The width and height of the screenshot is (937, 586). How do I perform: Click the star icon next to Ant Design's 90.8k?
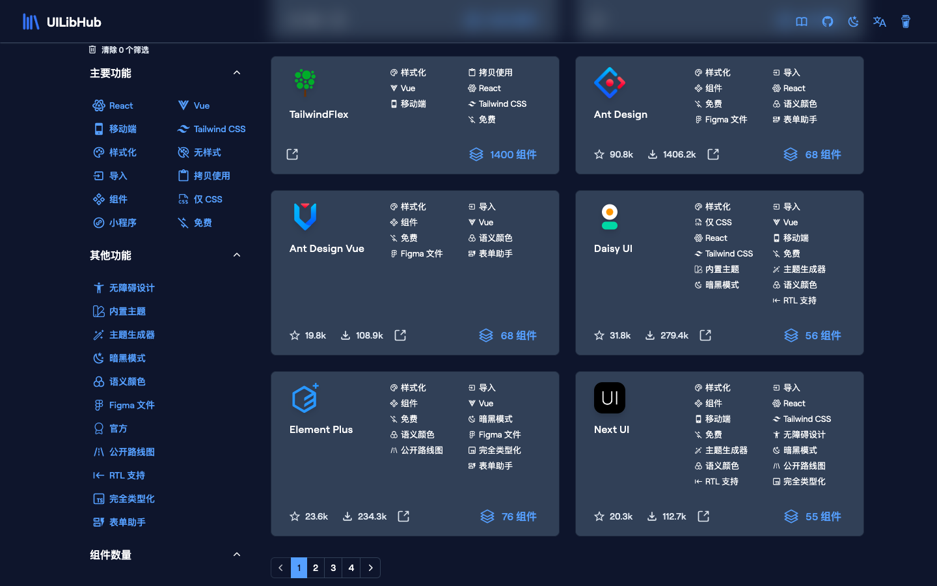point(599,154)
